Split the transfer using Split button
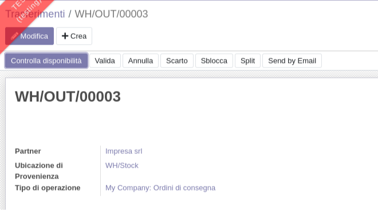Viewport: 378px width, 210px height. click(x=247, y=61)
